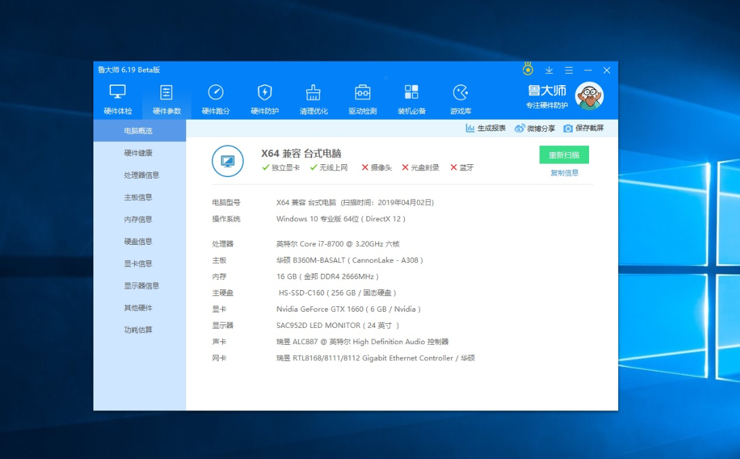Select 其他硬件 in the sidebar
Image resolution: width=740 pixels, height=459 pixels.
point(139,308)
